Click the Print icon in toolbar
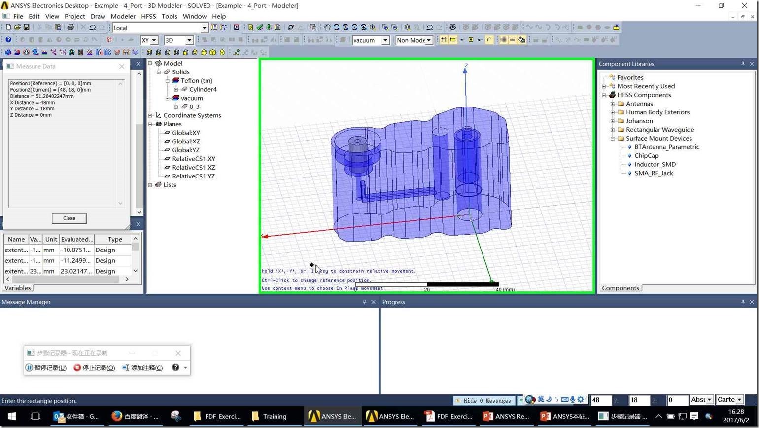The image size is (759, 428). (70, 27)
